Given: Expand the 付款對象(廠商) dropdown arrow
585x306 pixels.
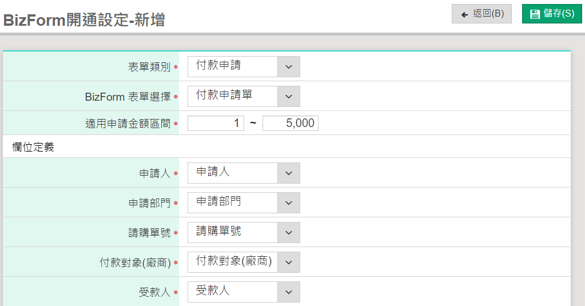Looking at the screenshot, I should pyautogui.click(x=288, y=263).
